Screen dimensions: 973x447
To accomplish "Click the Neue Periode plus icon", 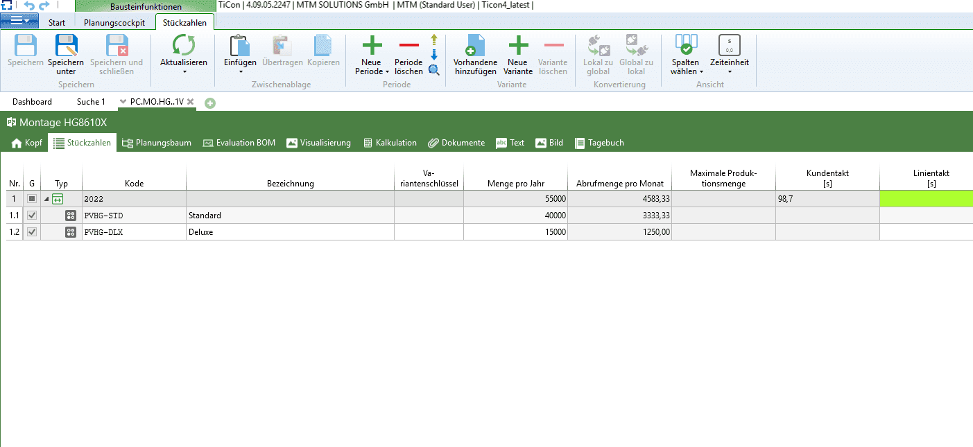I will coord(372,46).
